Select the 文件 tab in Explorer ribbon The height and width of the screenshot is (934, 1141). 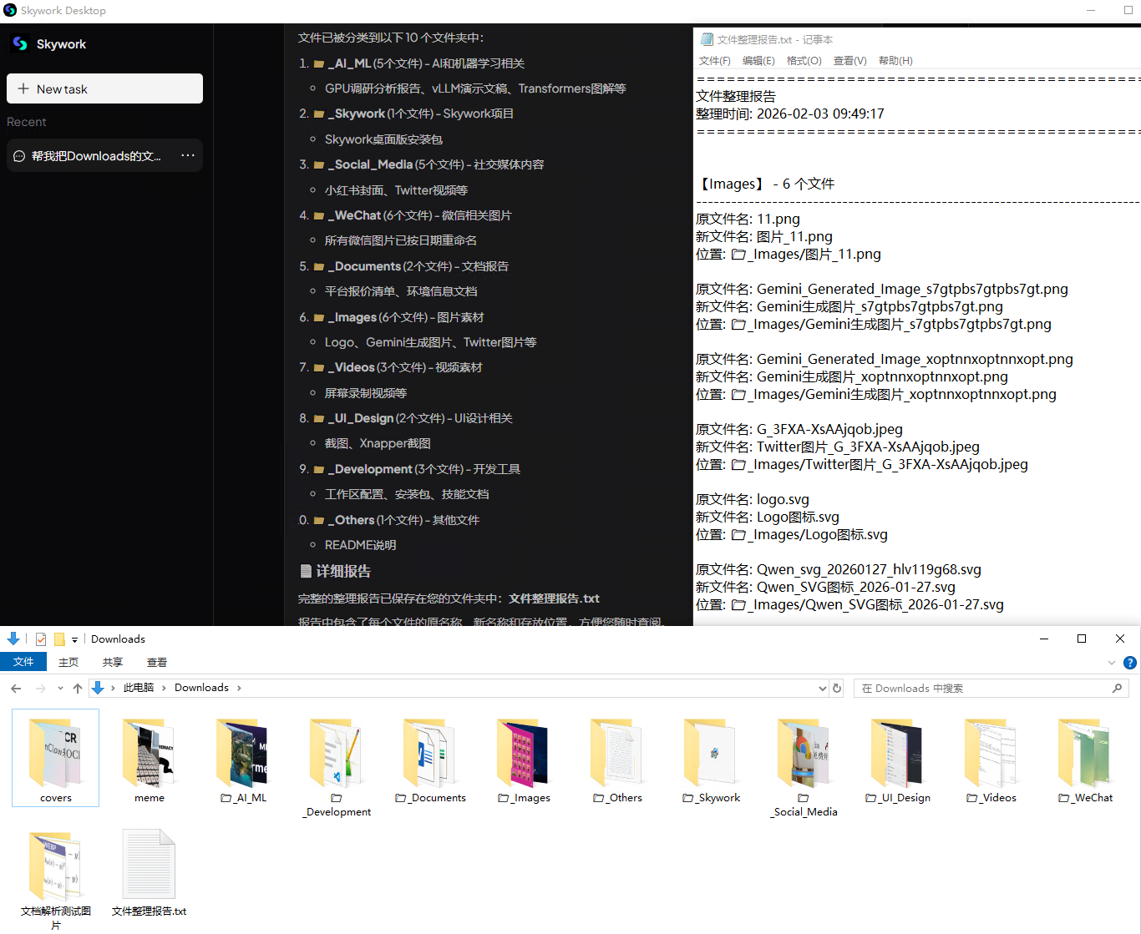[x=23, y=662]
